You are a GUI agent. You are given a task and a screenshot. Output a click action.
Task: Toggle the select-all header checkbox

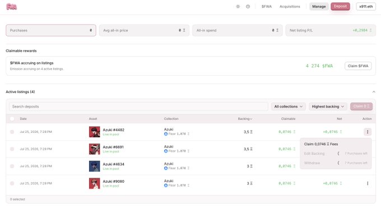12,119
